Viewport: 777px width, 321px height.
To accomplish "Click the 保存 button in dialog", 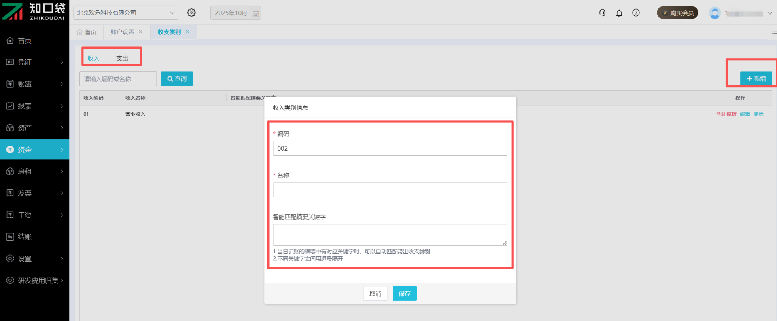I will [404, 294].
